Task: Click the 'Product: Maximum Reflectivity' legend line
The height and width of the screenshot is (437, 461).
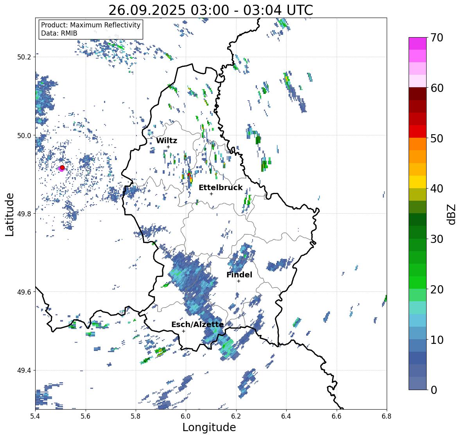Action: pos(91,25)
